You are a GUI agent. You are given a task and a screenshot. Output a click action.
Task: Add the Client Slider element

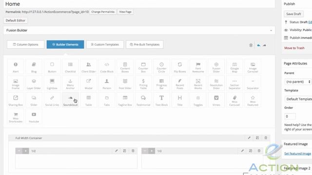[x=89, y=67]
